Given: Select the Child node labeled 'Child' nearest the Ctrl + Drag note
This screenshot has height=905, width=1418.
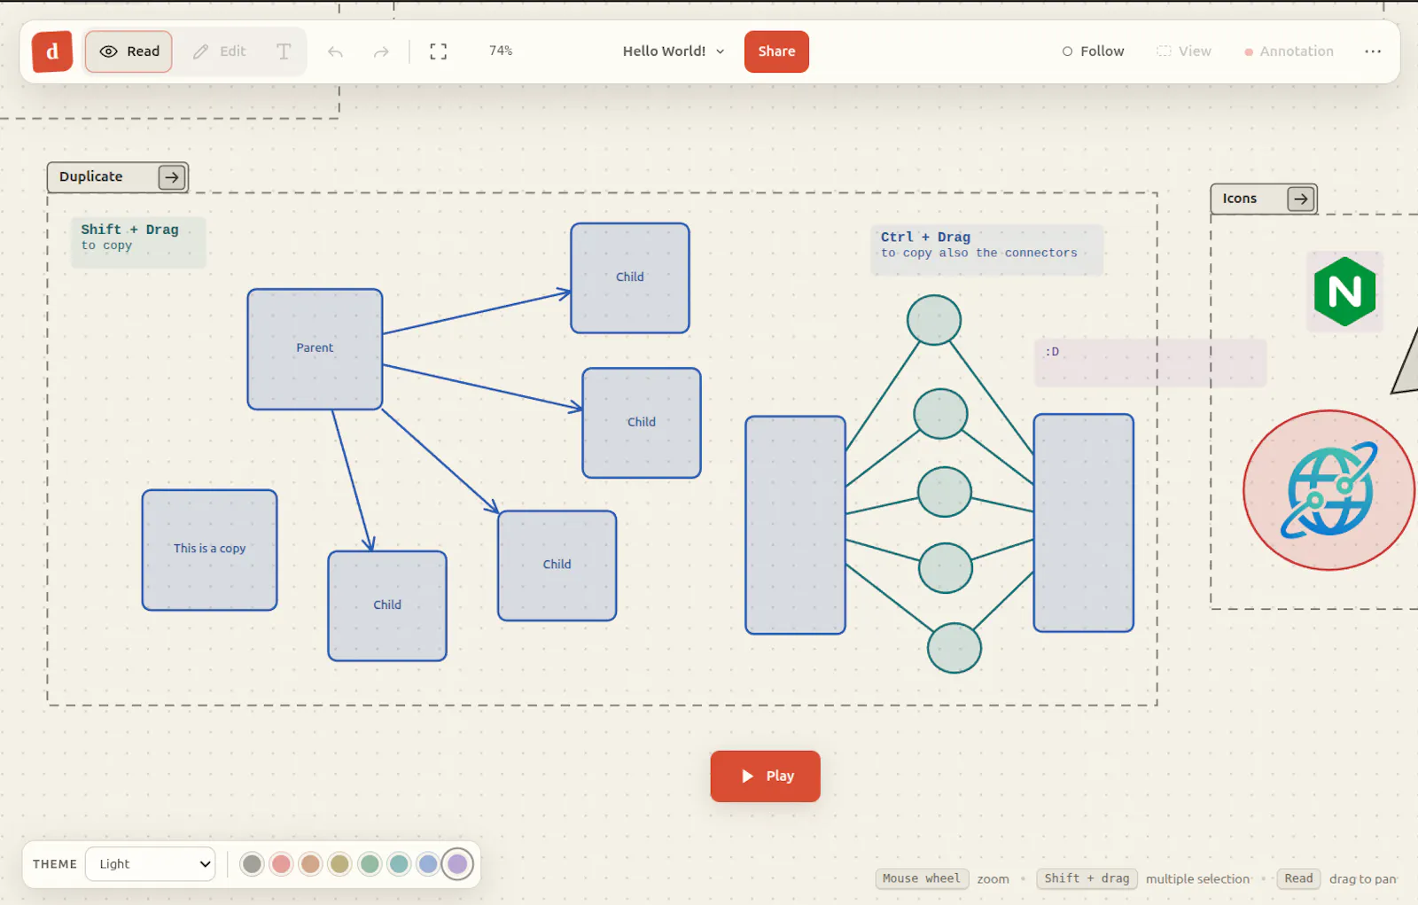Looking at the screenshot, I should 630,278.
